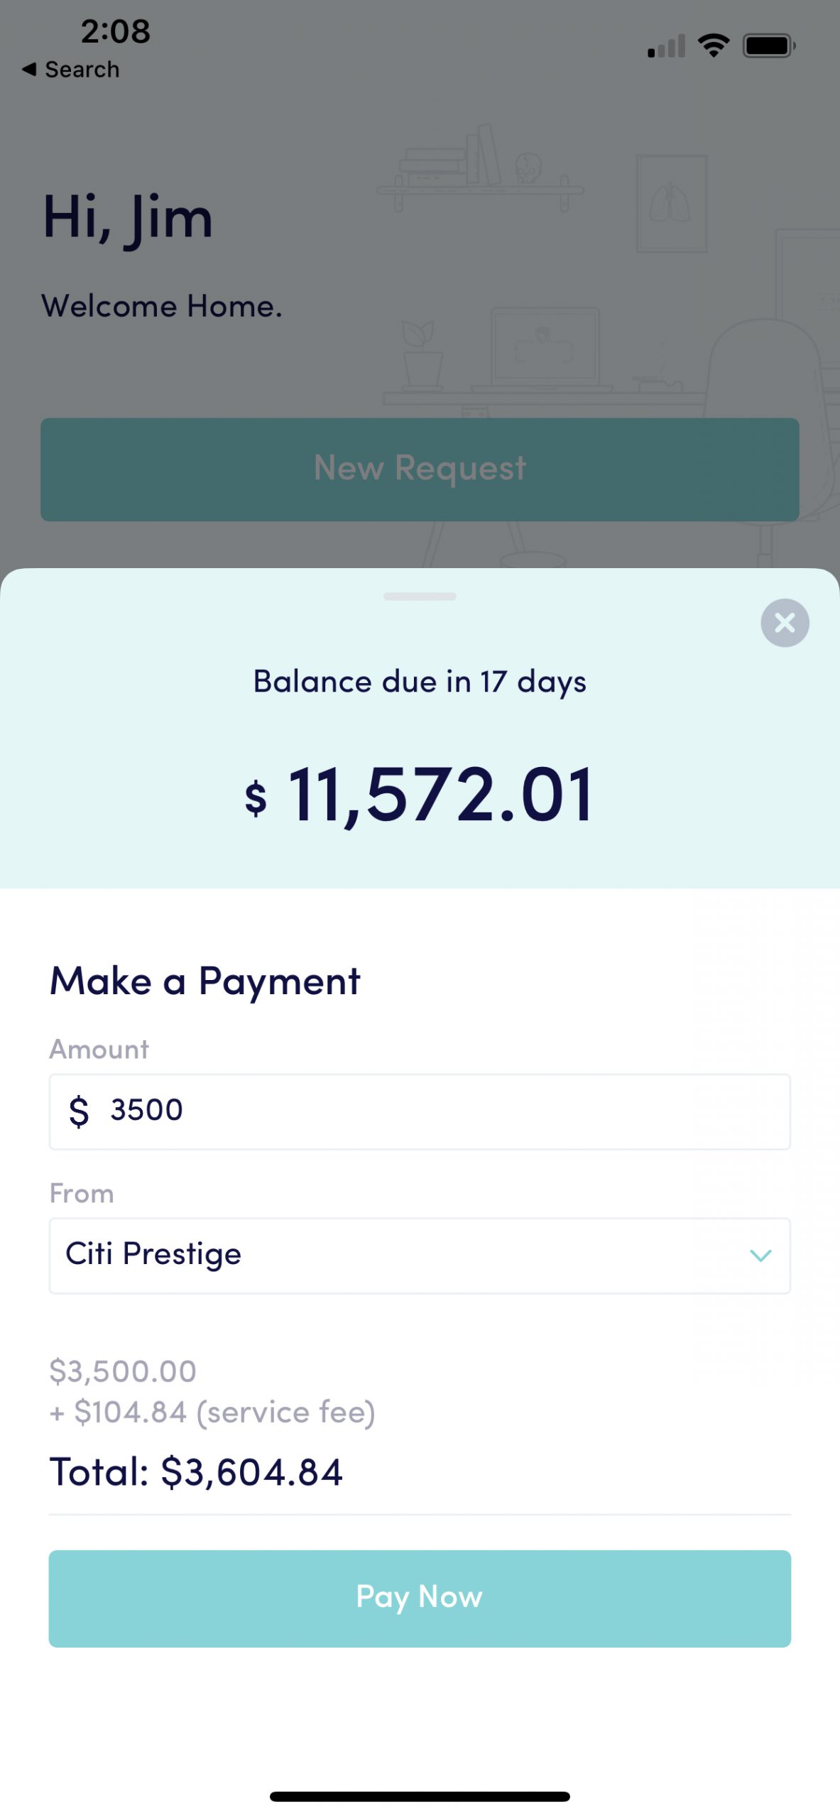
Task: Open the Citi Prestige payment source selector
Action: [x=419, y=1255]
